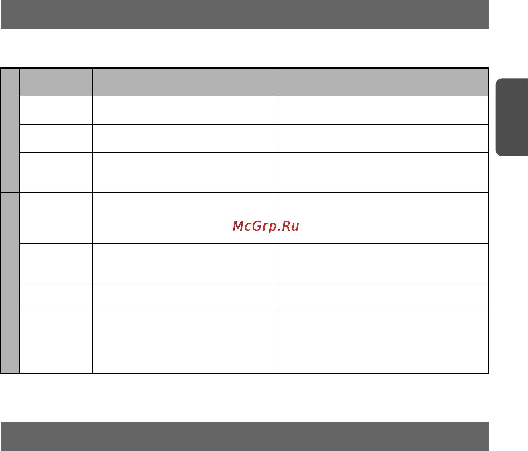
Task: Click third body row's narrow white cell
Action: [x=56, y=172]
